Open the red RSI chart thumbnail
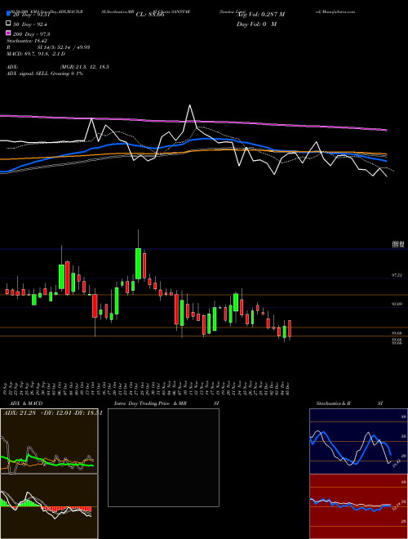This screenshot has width=408, height=539. [358, 506]
